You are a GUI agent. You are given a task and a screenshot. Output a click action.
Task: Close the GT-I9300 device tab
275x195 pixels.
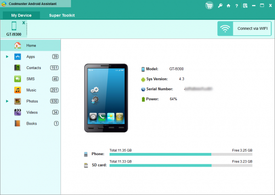click(23, 22)
